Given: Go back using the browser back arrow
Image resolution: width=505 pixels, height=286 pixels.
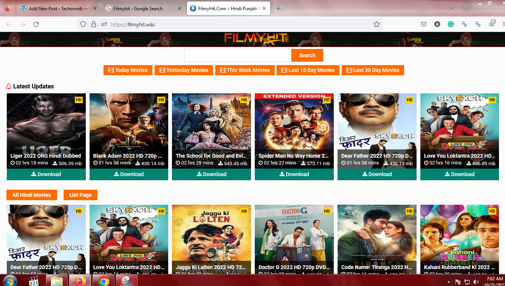Looking at the screenshot, I should point(9,24).
